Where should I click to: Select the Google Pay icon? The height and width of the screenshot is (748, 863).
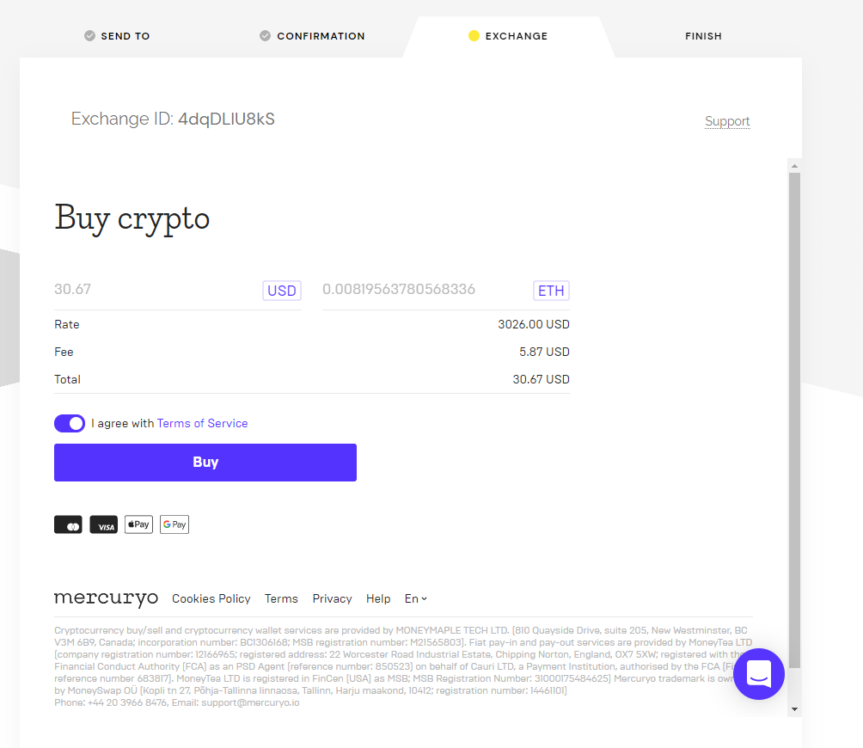(174, 524)
